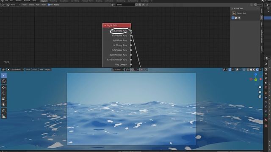Viewport: 271px width, 152px height.
Task: Collapse the Light Path node triangle
Action: click(105, 25)
